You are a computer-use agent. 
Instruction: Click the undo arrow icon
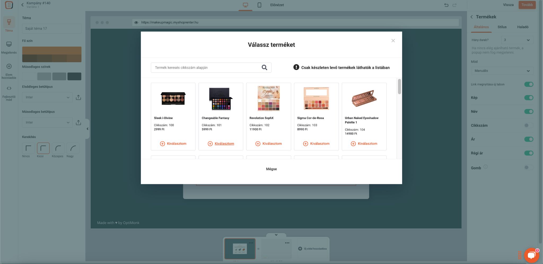click(446, 5)
